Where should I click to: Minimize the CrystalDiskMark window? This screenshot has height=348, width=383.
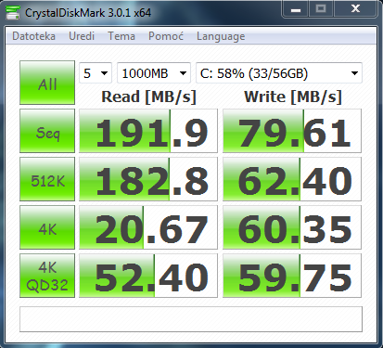[296, 9]
